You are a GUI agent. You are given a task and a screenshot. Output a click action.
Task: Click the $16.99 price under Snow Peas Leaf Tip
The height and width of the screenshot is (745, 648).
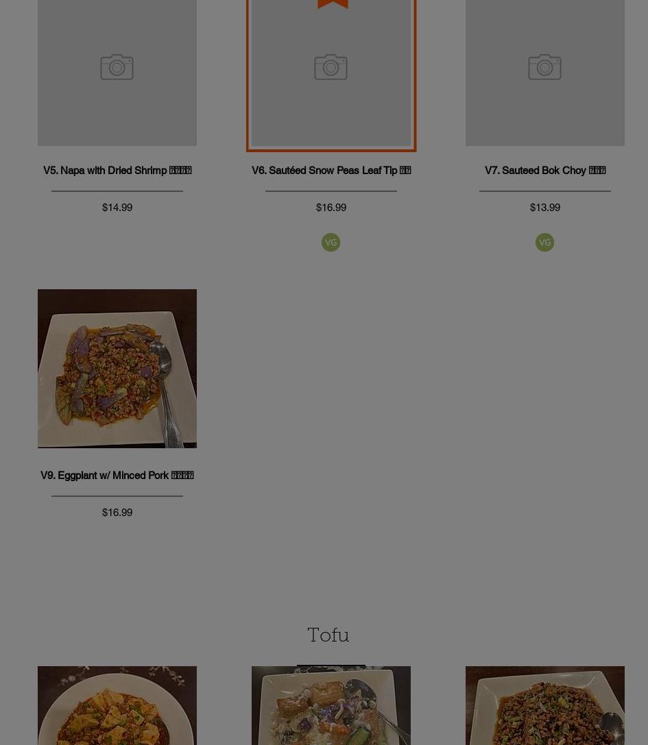click(x=331, y=208)
